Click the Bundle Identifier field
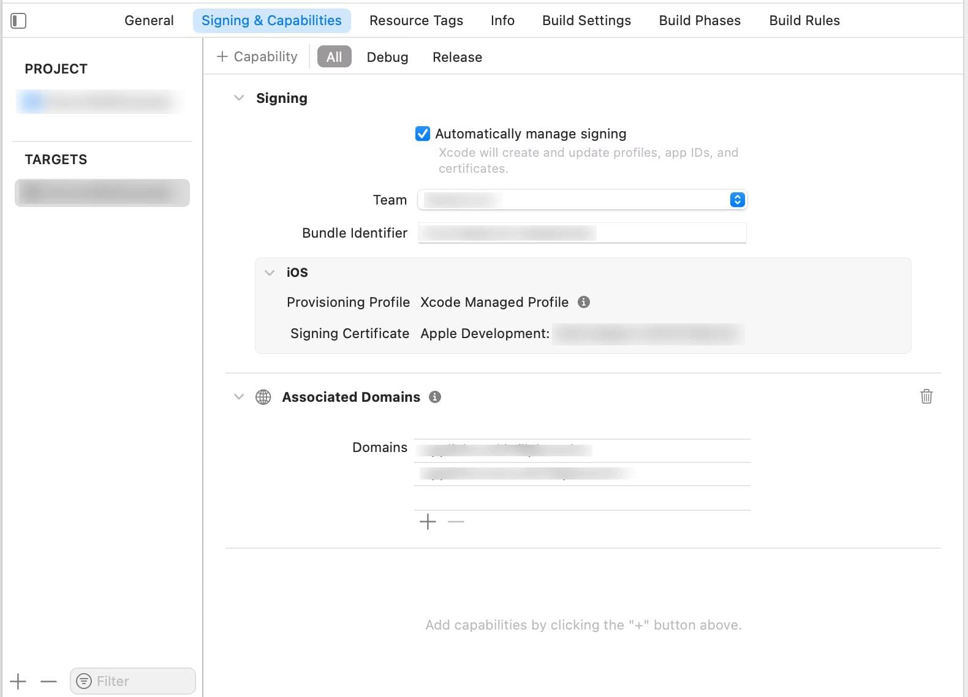 pos(583,233)
